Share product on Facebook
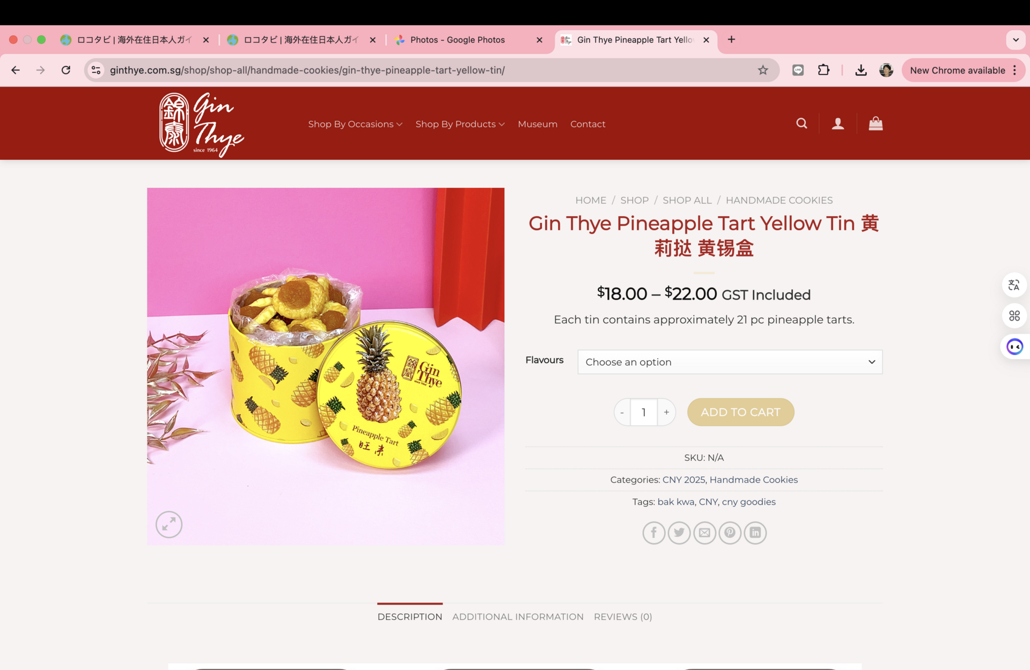 653,533
